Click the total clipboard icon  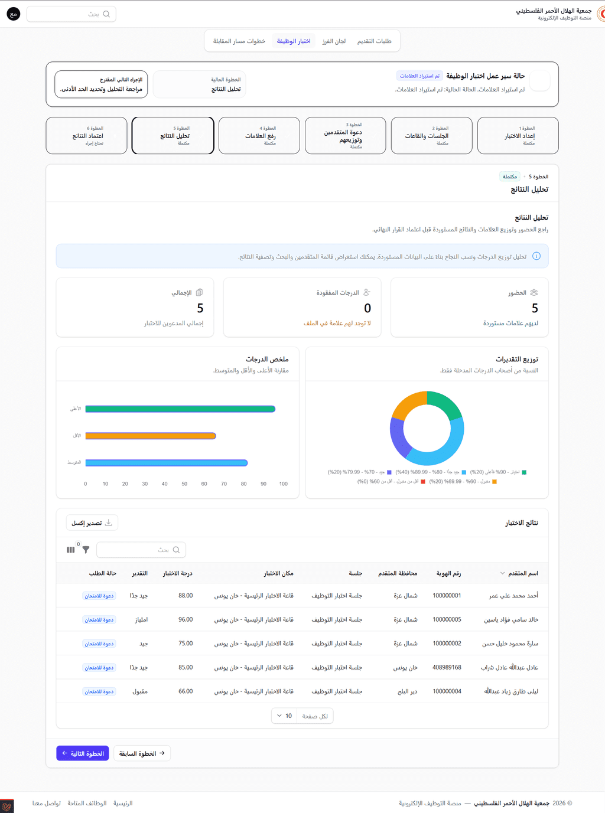click(200, 292)
